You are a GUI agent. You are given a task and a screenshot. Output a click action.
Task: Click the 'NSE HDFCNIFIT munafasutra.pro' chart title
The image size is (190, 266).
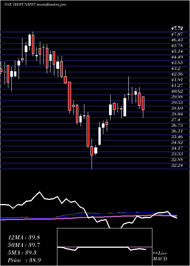tap(35, 5)
